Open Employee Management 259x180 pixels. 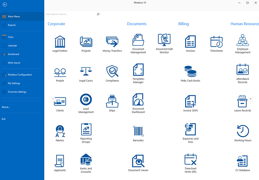pos(243,44)
